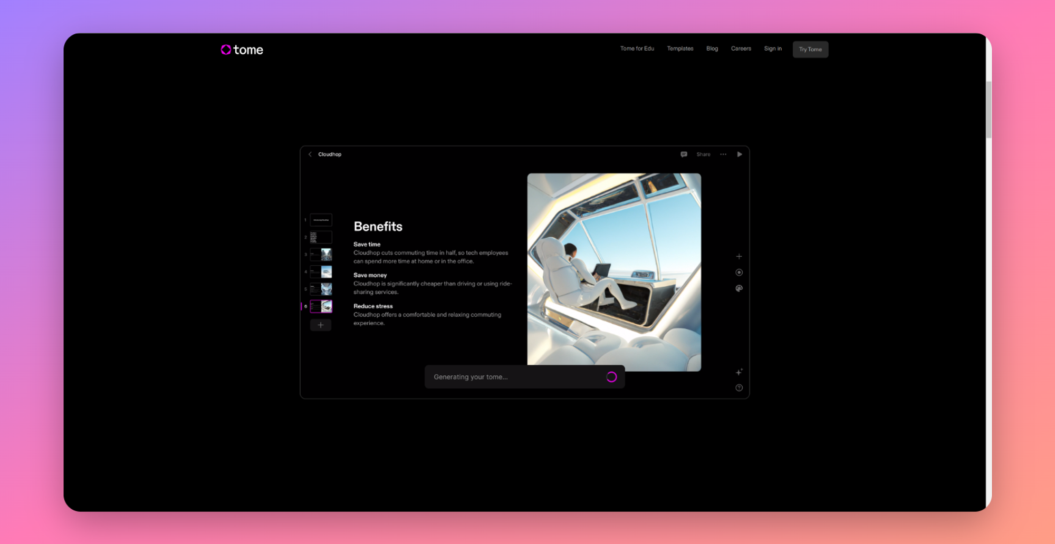Click the Tome logo

242,50
